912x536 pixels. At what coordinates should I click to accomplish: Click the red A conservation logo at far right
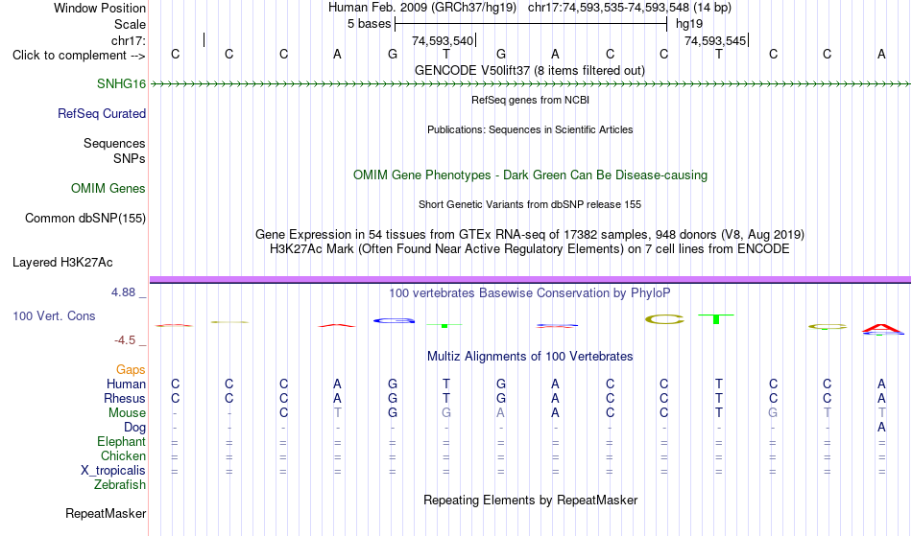(x=882, y=329)
